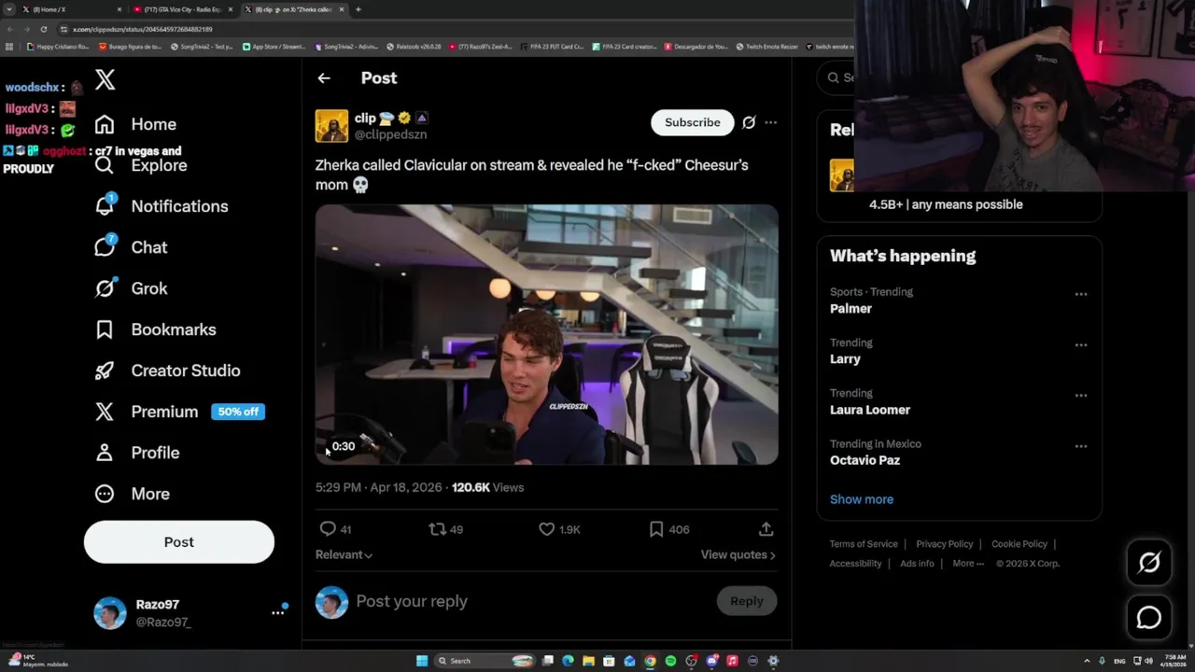Screen dimensions: 1195x672
Task: Click the Grok icon beside Subscribe
Action: 749,122
